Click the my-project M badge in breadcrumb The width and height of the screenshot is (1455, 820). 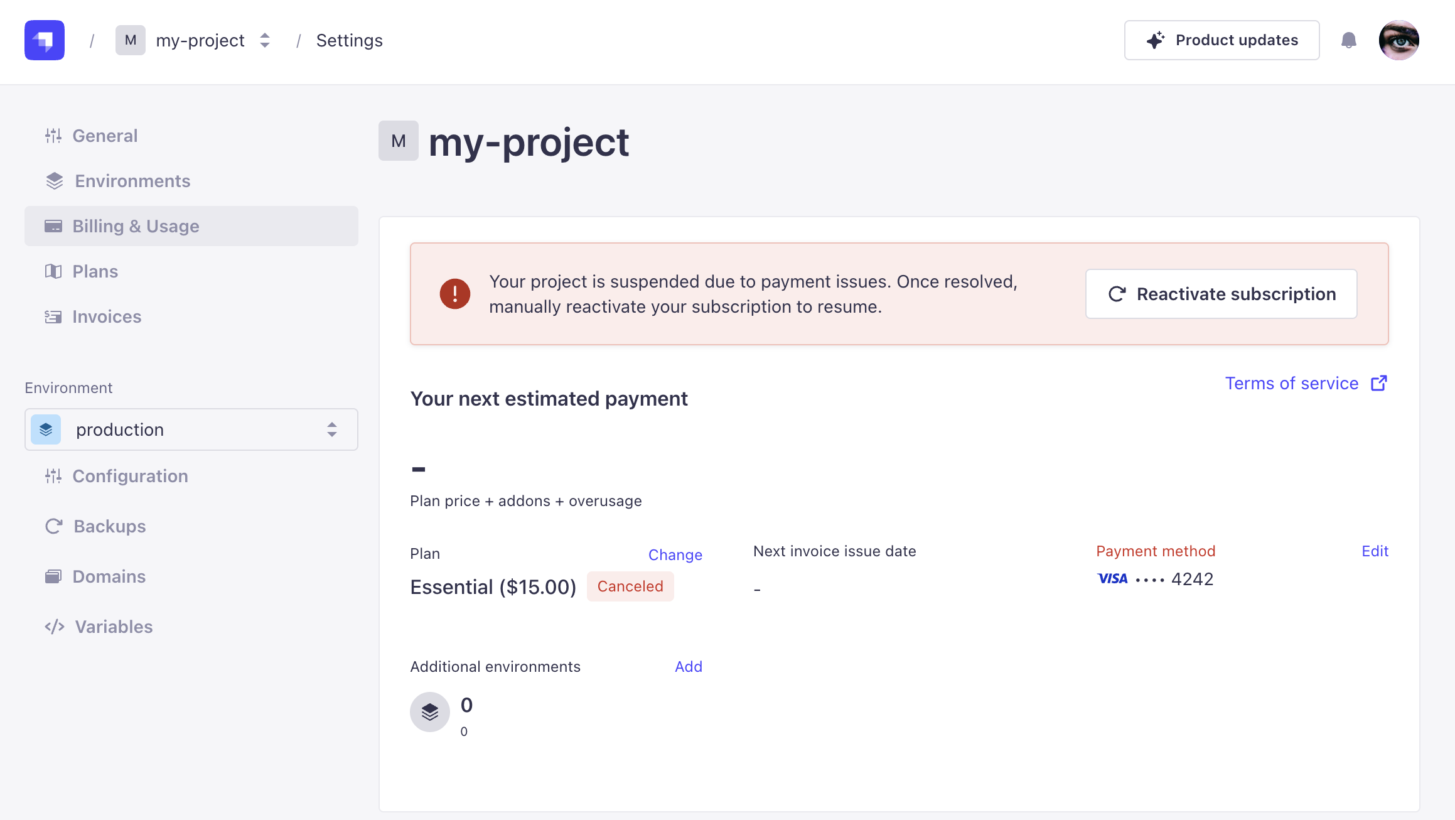click(131, 40)
